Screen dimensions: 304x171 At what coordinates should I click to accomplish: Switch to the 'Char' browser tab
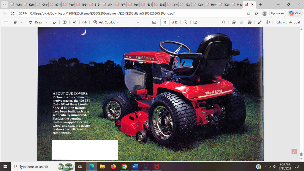(x=42, y=5)
